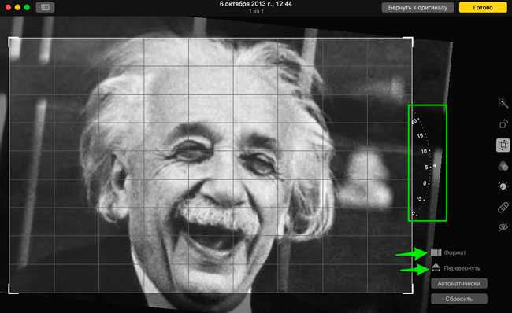Image resolution: width=512 pixels, height=313 pixels.
Task: Click Вернуть к оригиналу button
Action: point(417,8)
